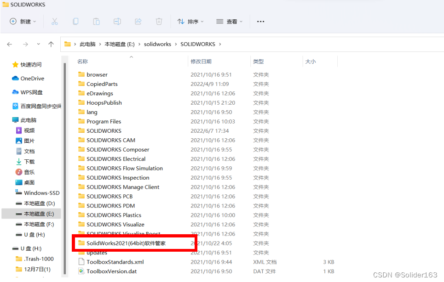Select the SOLIDWORKS Flow Simulation folder

124,168
